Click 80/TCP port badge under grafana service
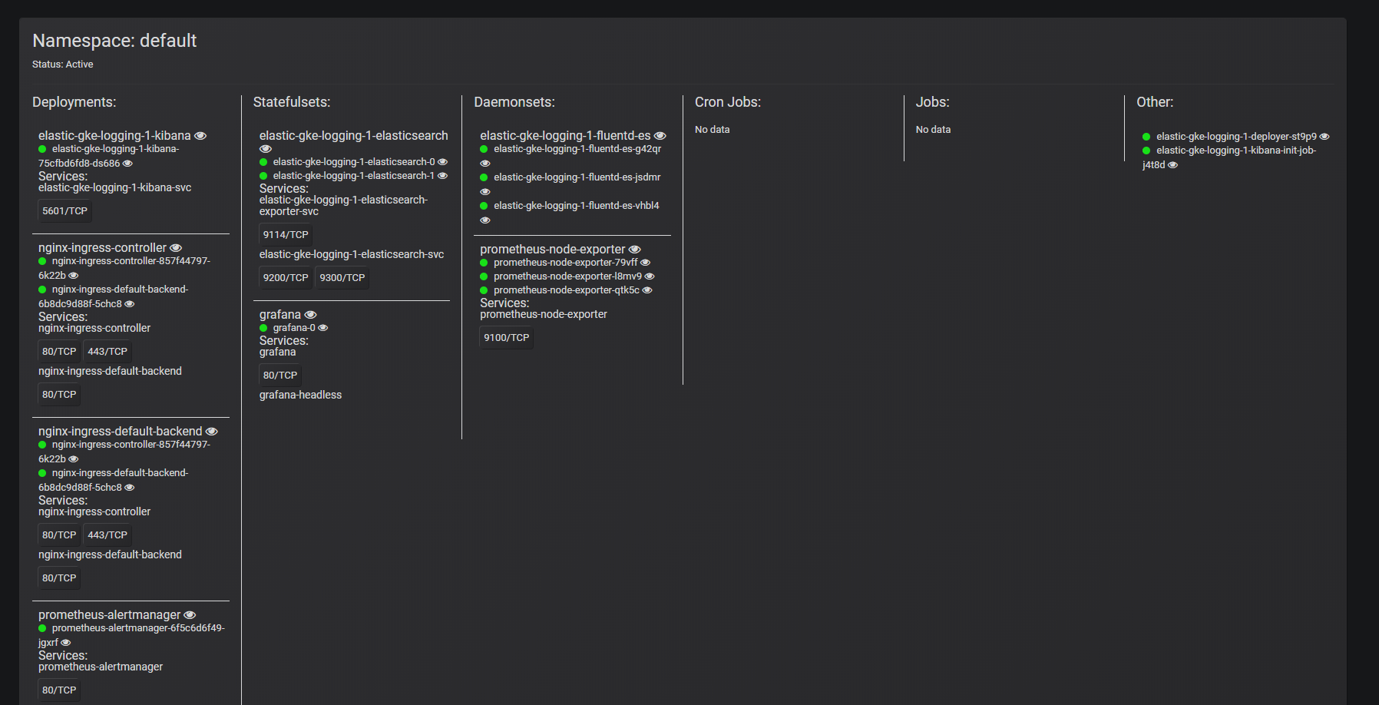Viewport: 1379px width, 705px height. (x=280, y=376)
